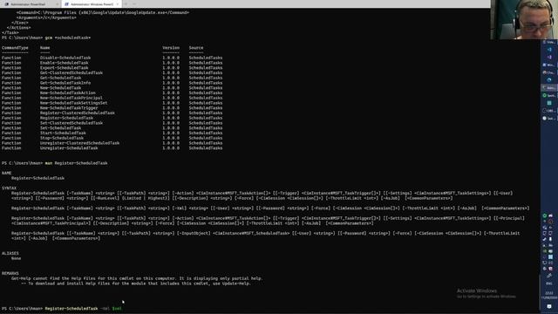The height and width of the screenshot is (314, 558).
Task: Click the New-ScheduledTaskPrincipal row
Action: tap(112, 98)
